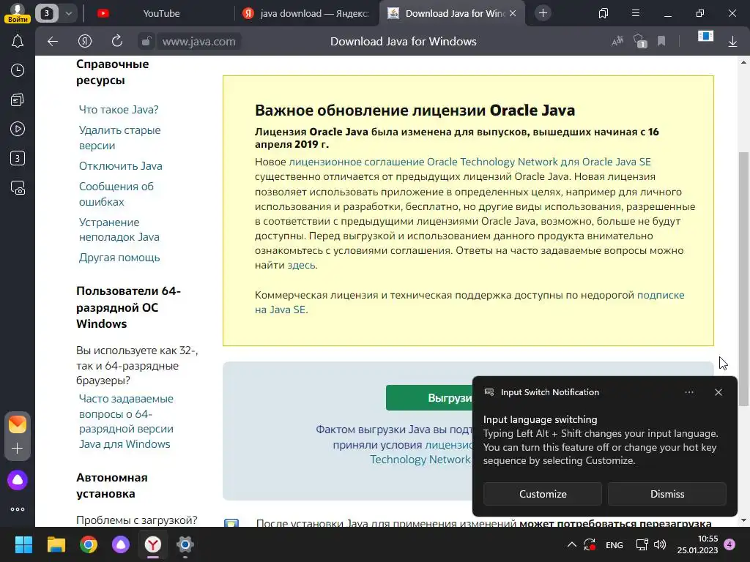Launch Alice assistant in browser sidebar
The height and width of the screenshot is (562, 750).
click(x=18, y=480)
